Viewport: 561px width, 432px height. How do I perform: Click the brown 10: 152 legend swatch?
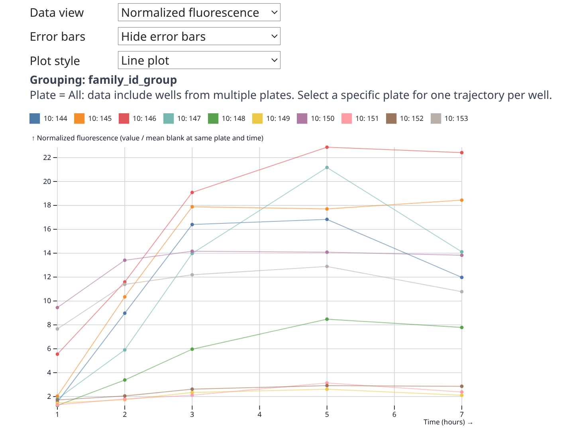391,118
